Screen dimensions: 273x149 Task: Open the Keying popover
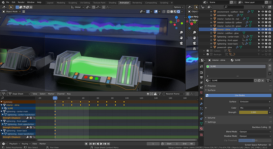[26, 144]
